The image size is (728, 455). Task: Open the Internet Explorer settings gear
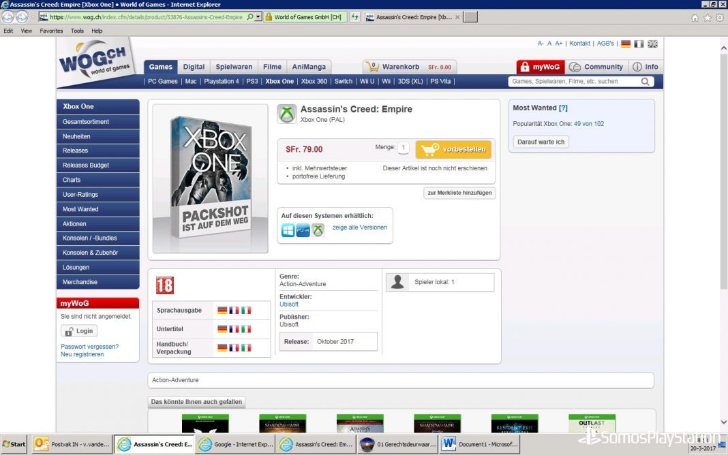pos(719,18)
